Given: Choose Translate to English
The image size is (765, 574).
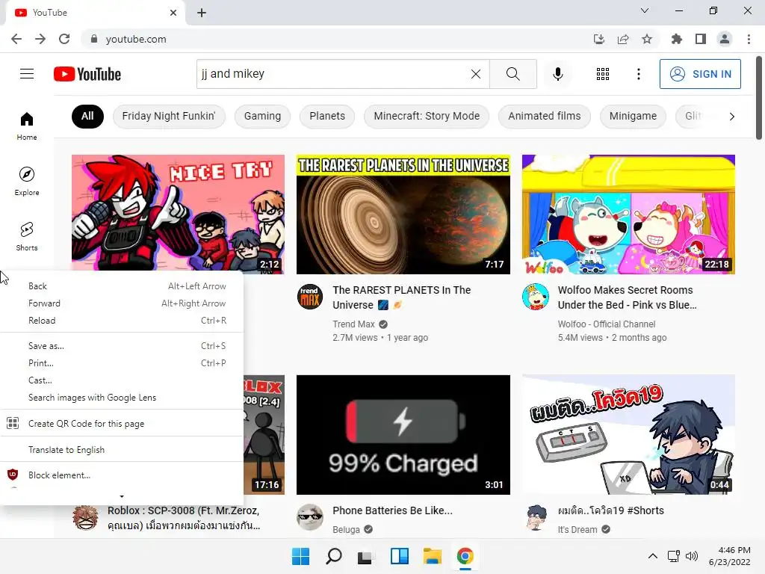Looking at the screenshot, I should [122, 449].
